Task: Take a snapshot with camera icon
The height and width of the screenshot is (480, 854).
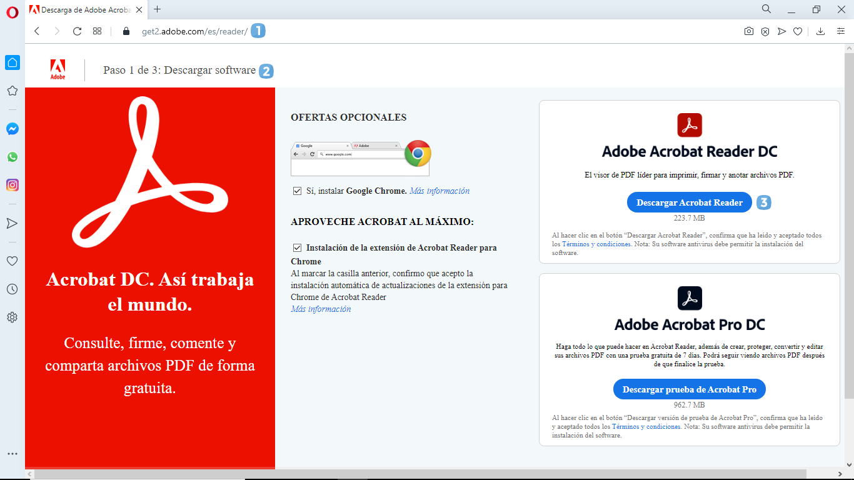Action: [x=748, y=31]
